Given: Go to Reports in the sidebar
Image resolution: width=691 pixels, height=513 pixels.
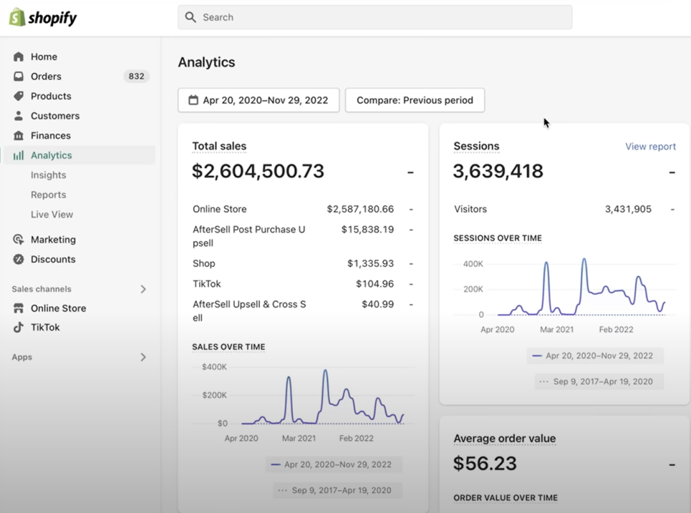Looking at the screenshot, I should tap(49, 194).
